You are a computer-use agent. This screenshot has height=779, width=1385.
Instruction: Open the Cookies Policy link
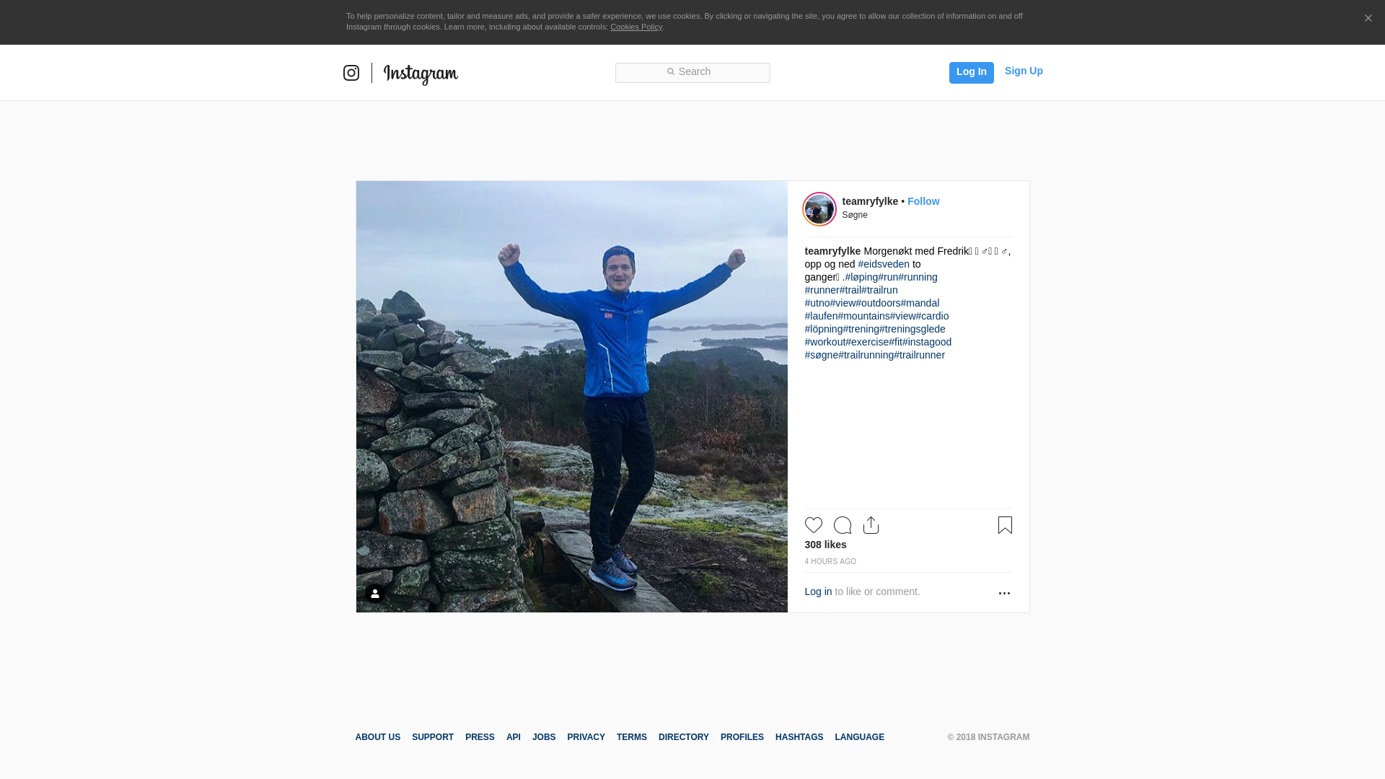636,27
